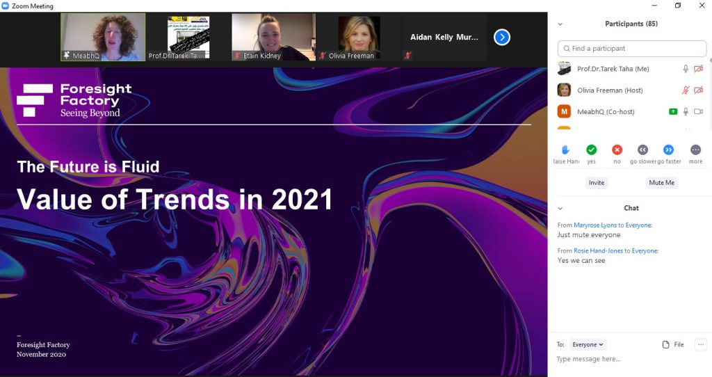
Task: Click Olivia Freeman (Host) participant row
Action: tap(631, 90)
